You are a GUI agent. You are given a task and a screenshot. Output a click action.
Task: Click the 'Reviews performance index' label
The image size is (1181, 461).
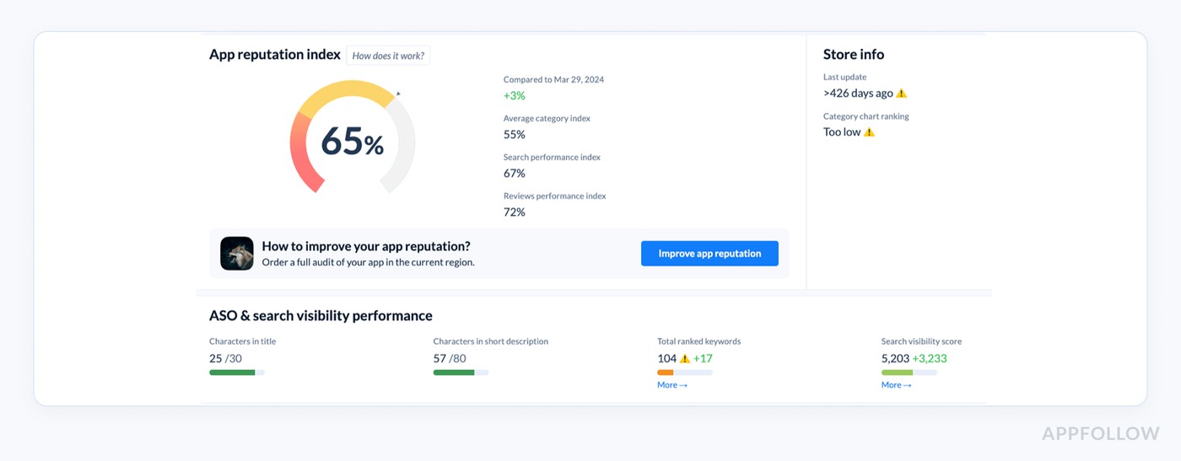pyautogui.click(x=554, y=196)
